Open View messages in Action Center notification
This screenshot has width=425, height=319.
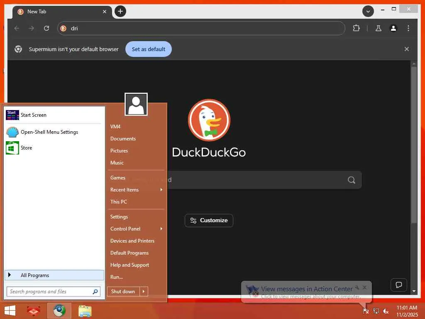pos(307,289)
